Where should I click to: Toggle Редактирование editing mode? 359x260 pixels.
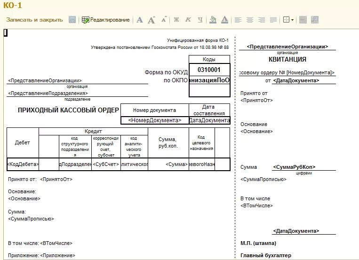coord(106,20)
